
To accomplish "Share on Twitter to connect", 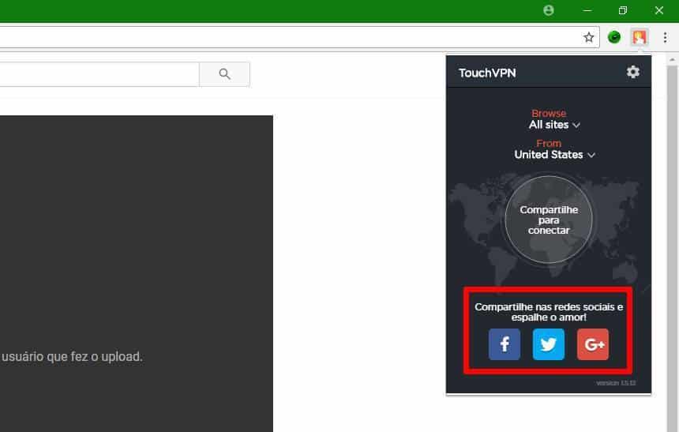I will point(549,344).
